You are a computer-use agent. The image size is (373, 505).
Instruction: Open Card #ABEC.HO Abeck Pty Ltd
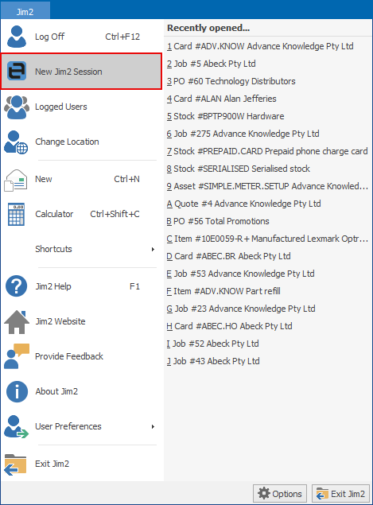(229, 326)
